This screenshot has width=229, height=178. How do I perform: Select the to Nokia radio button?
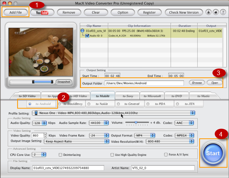89,104
